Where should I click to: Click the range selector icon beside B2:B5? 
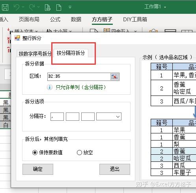point(115,77)
